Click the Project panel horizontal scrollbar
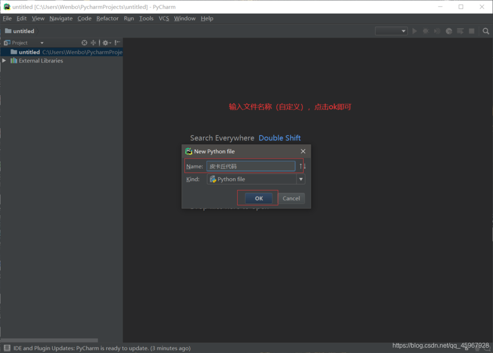Image resolution: width=493 pixels, height=353 pixels. point(49,340)
